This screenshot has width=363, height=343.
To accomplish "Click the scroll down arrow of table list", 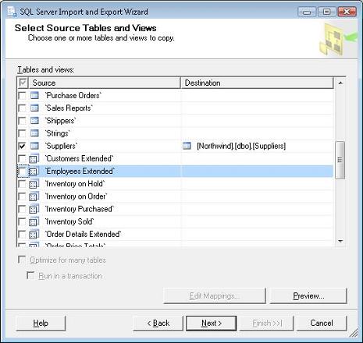I will point(340,241).
